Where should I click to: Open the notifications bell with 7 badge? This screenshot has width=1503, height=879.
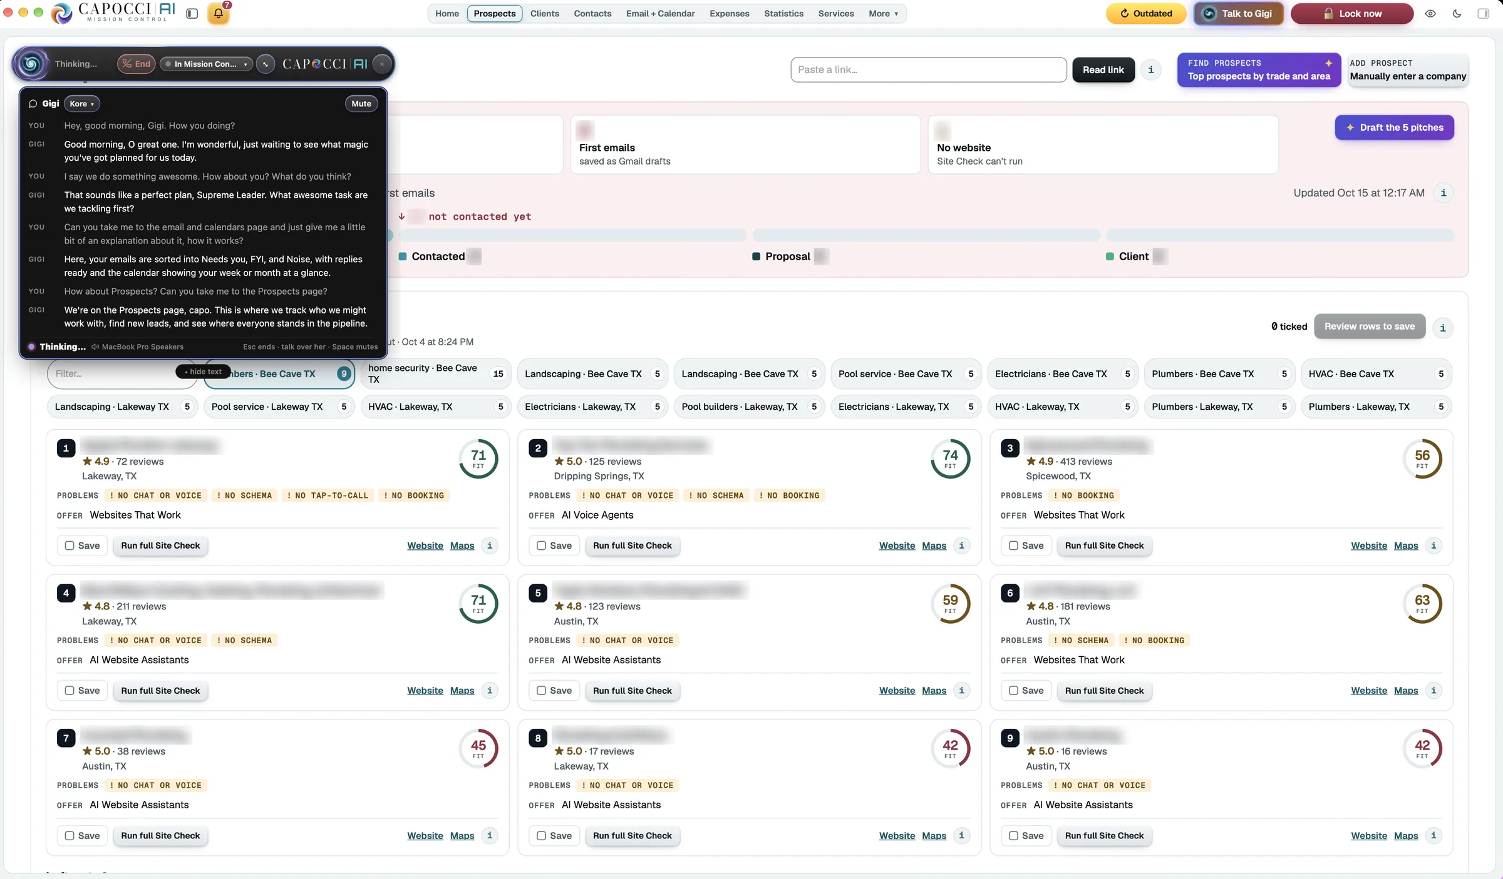point(219,13)
